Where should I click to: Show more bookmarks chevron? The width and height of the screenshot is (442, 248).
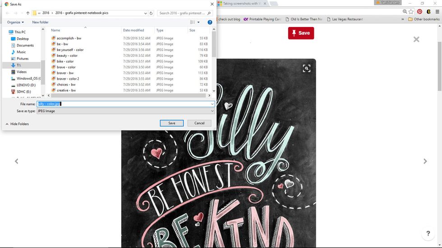402,19
